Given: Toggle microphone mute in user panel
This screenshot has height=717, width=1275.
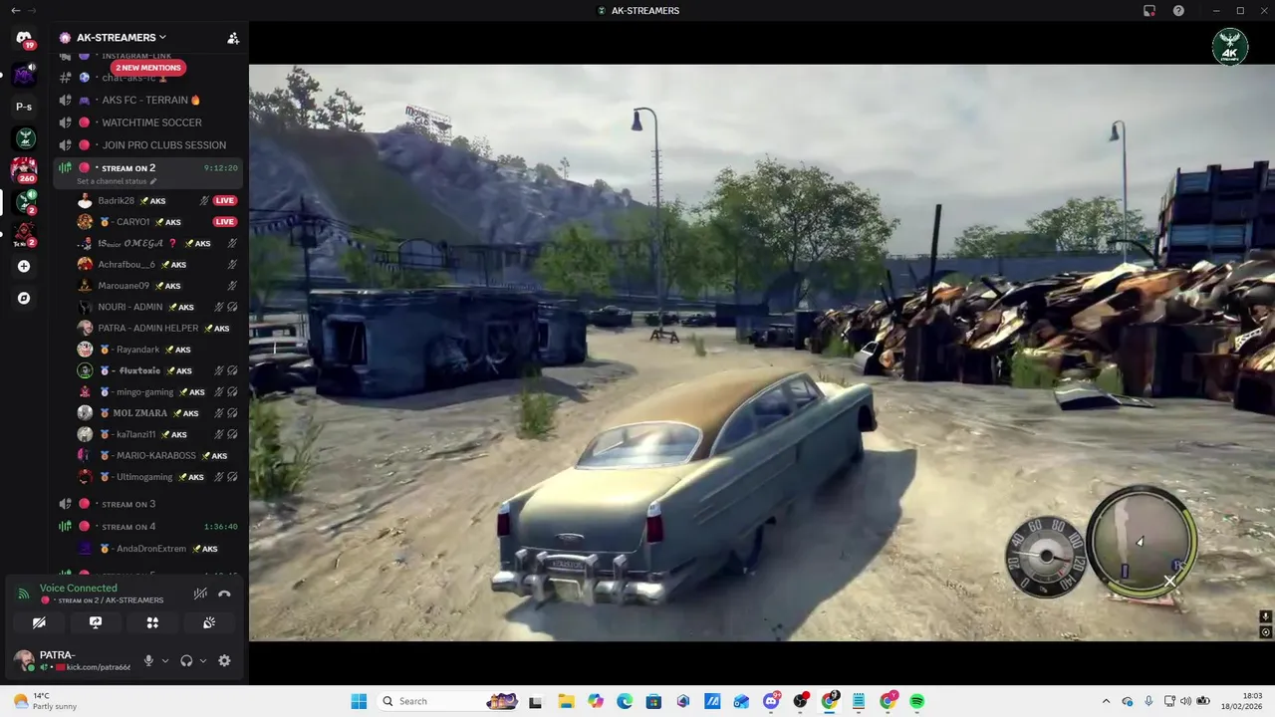Looking at the screenshot, I should coord(148,660).
